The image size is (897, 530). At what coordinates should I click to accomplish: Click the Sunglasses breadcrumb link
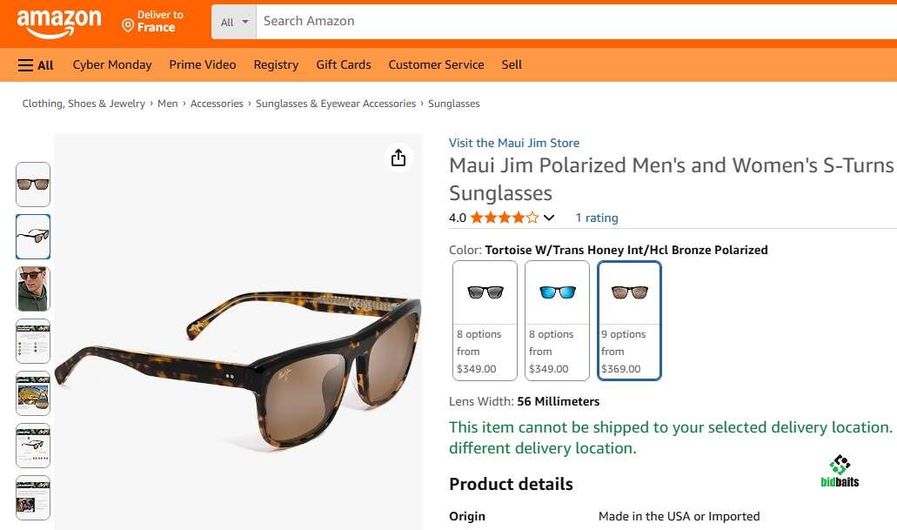(454, 104)
